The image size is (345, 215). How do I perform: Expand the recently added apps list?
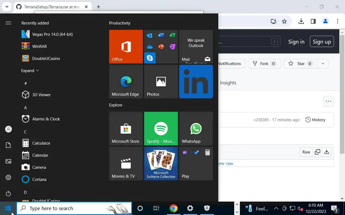click(30, 70)
